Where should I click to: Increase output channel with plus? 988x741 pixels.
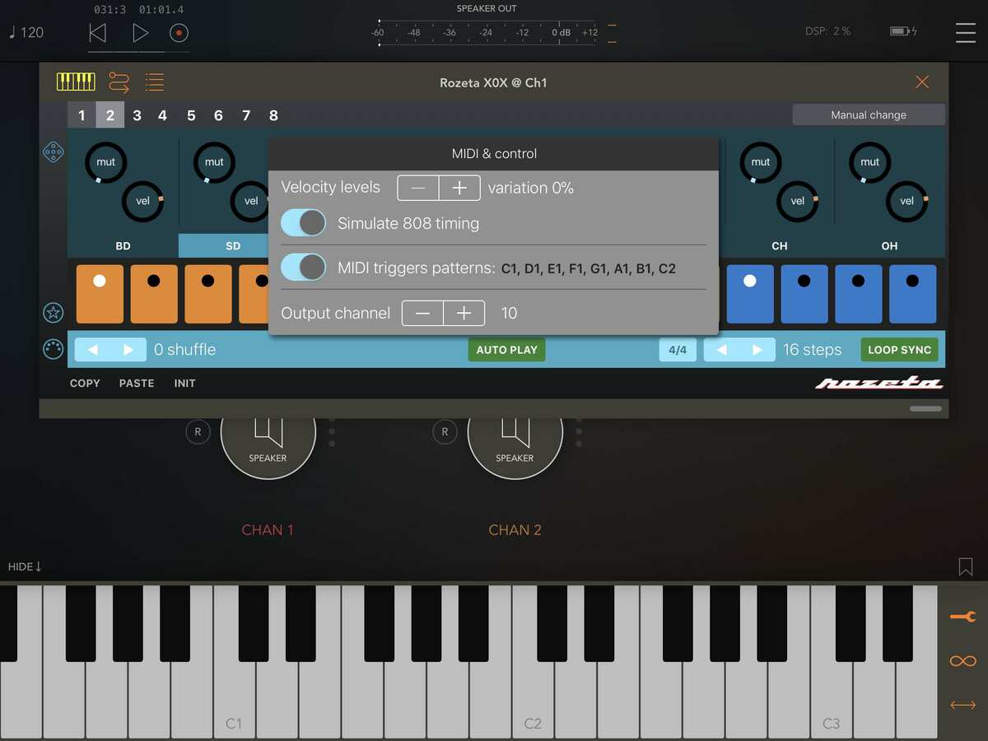click(x=464, y=313)
